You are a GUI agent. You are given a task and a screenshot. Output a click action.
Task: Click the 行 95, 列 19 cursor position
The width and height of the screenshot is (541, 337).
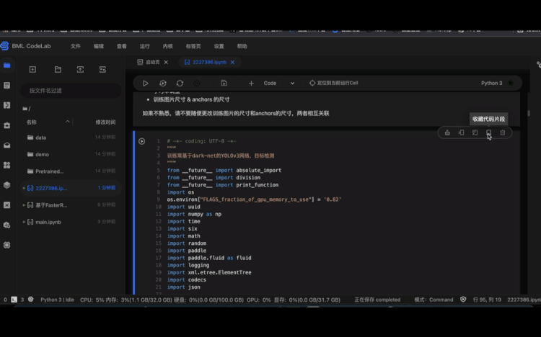pos(487,300)
